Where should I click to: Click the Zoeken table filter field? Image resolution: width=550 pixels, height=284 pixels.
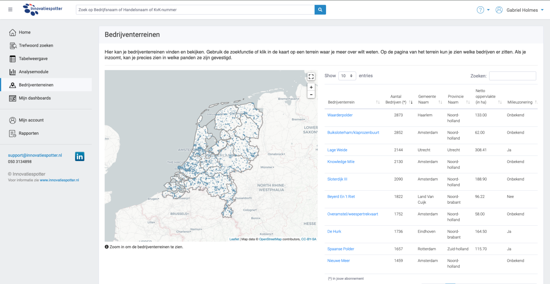[x=512, y=76]
